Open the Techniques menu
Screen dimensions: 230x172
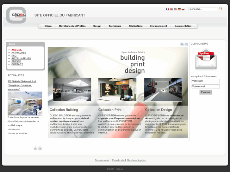(x=115, y=26)
